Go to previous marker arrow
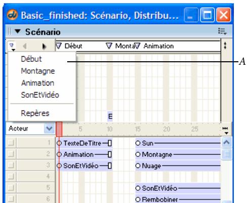 click(25, 46)
